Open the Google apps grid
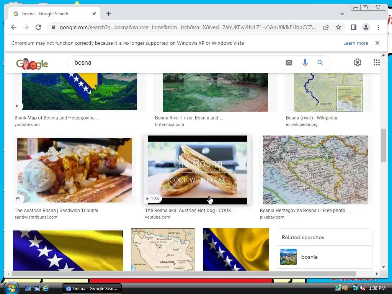392x294 pixels. (376, 62)
